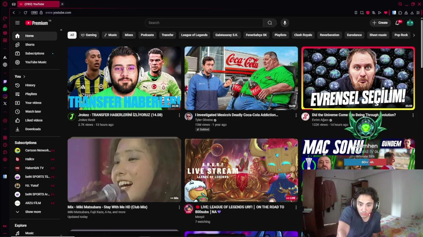Open History in the sidebar
Screen dimensions: 423x237
[34, 85]
